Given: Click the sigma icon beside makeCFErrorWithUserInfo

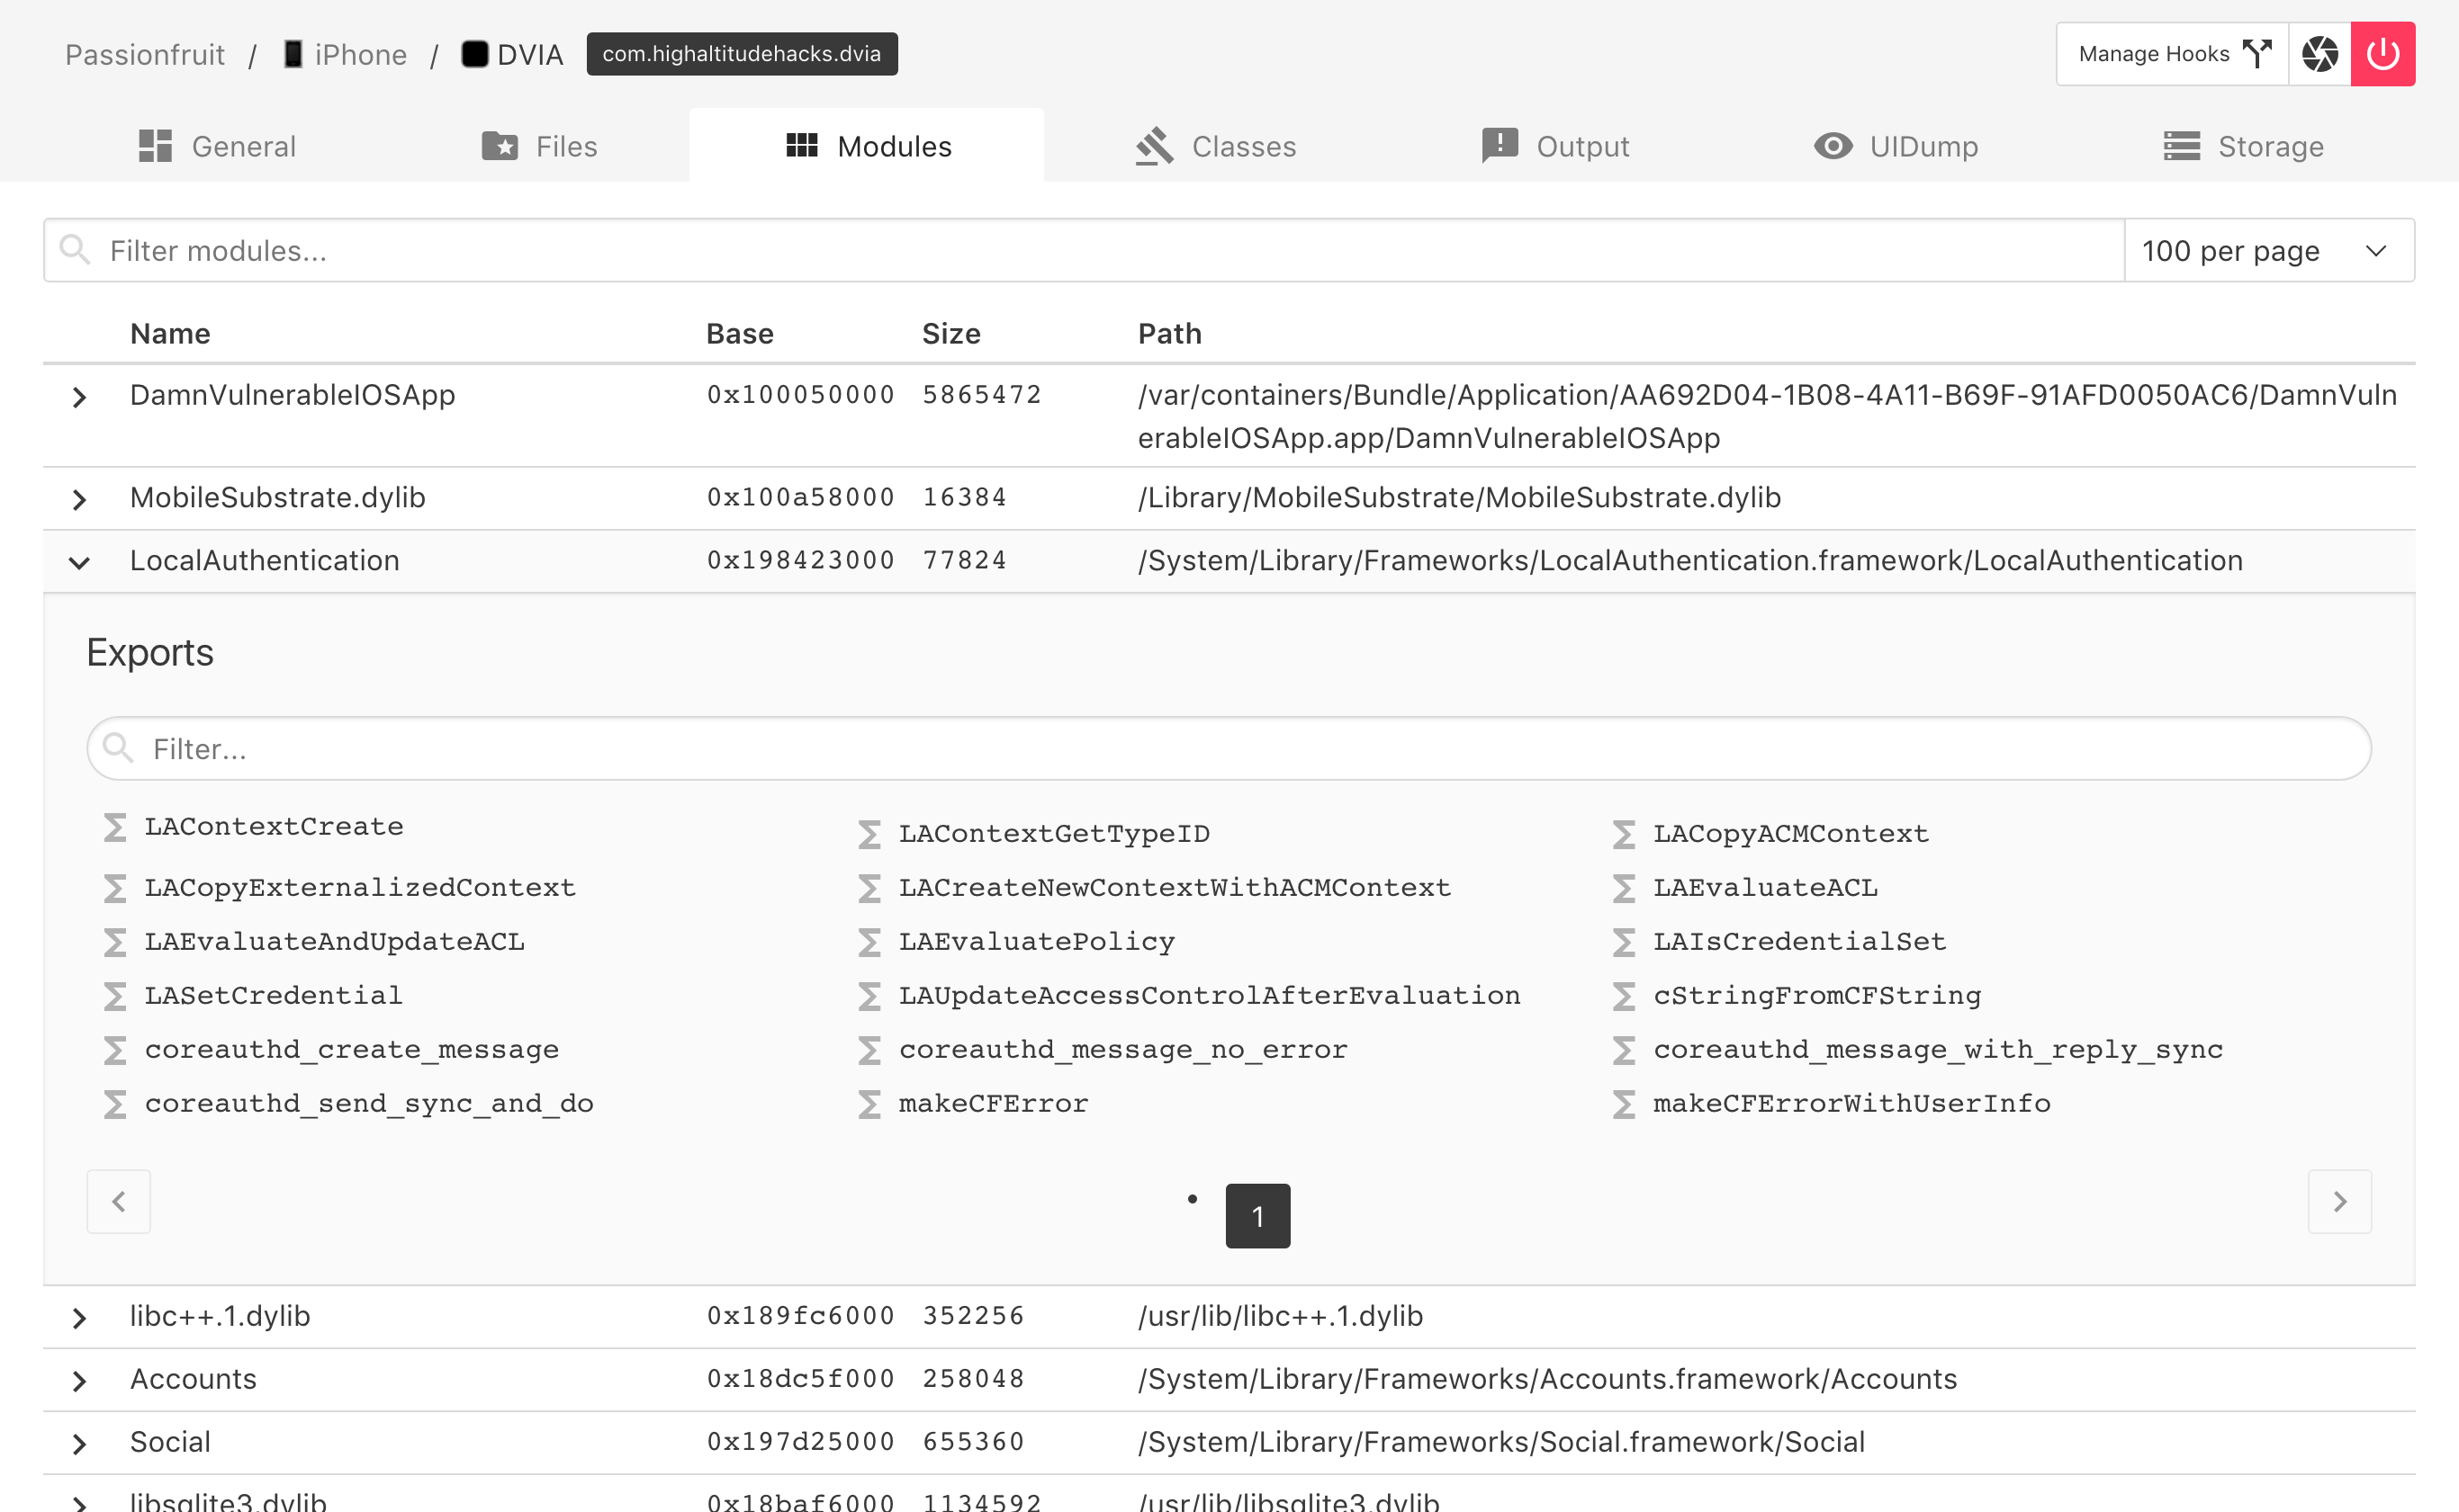Looking at the screenshot, I should (1623, 1104).
